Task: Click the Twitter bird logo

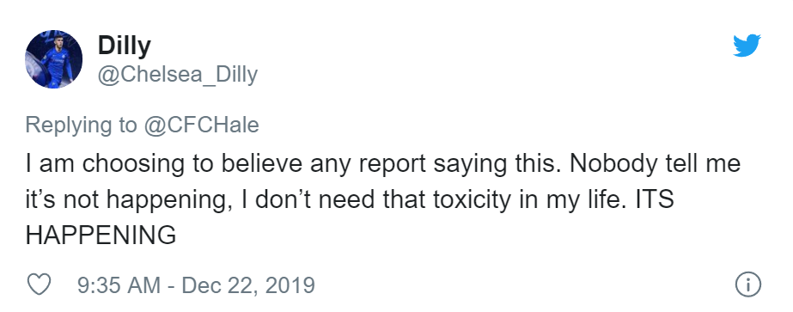Action: pyautogui.click(x=747, y=46)
